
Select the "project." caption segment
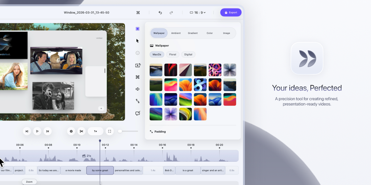[x=19, y=171]
